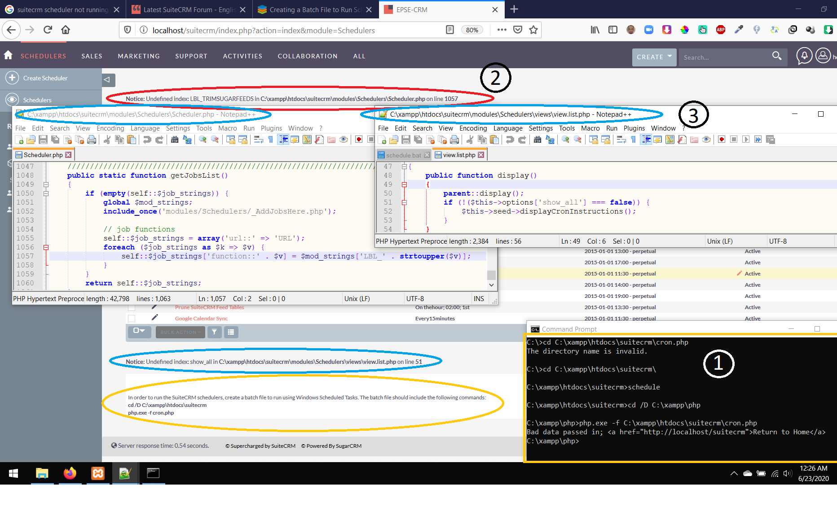Screen dimensions: 837x507
Task: Open the Plugins menu in view.list.php Notepad++
Action: (634, 128)
